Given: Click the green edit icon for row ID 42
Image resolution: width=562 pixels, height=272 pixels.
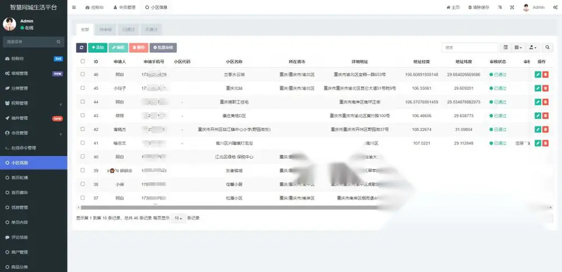Looking at the screenshot, I should (538, 129).
